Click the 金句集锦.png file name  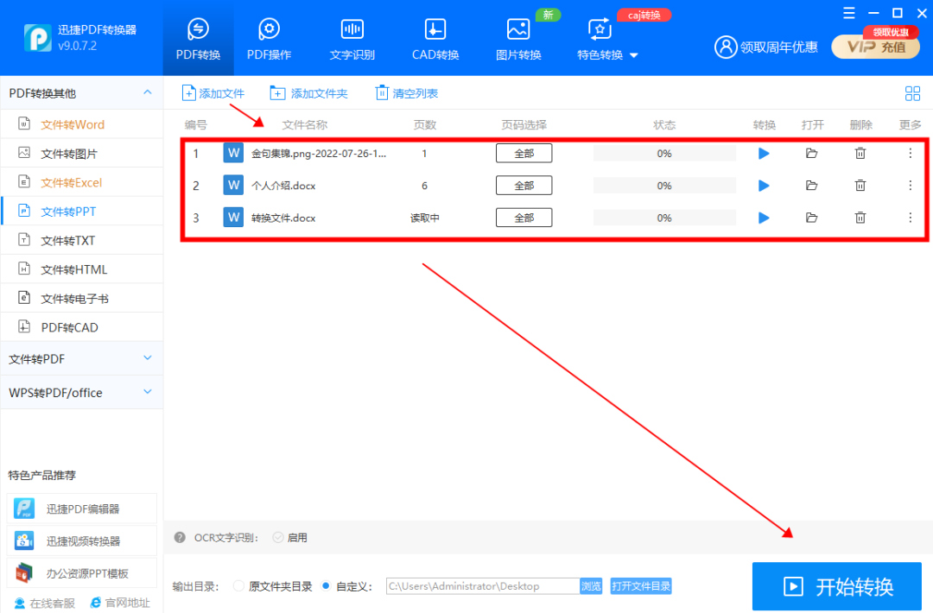point(318,154)
